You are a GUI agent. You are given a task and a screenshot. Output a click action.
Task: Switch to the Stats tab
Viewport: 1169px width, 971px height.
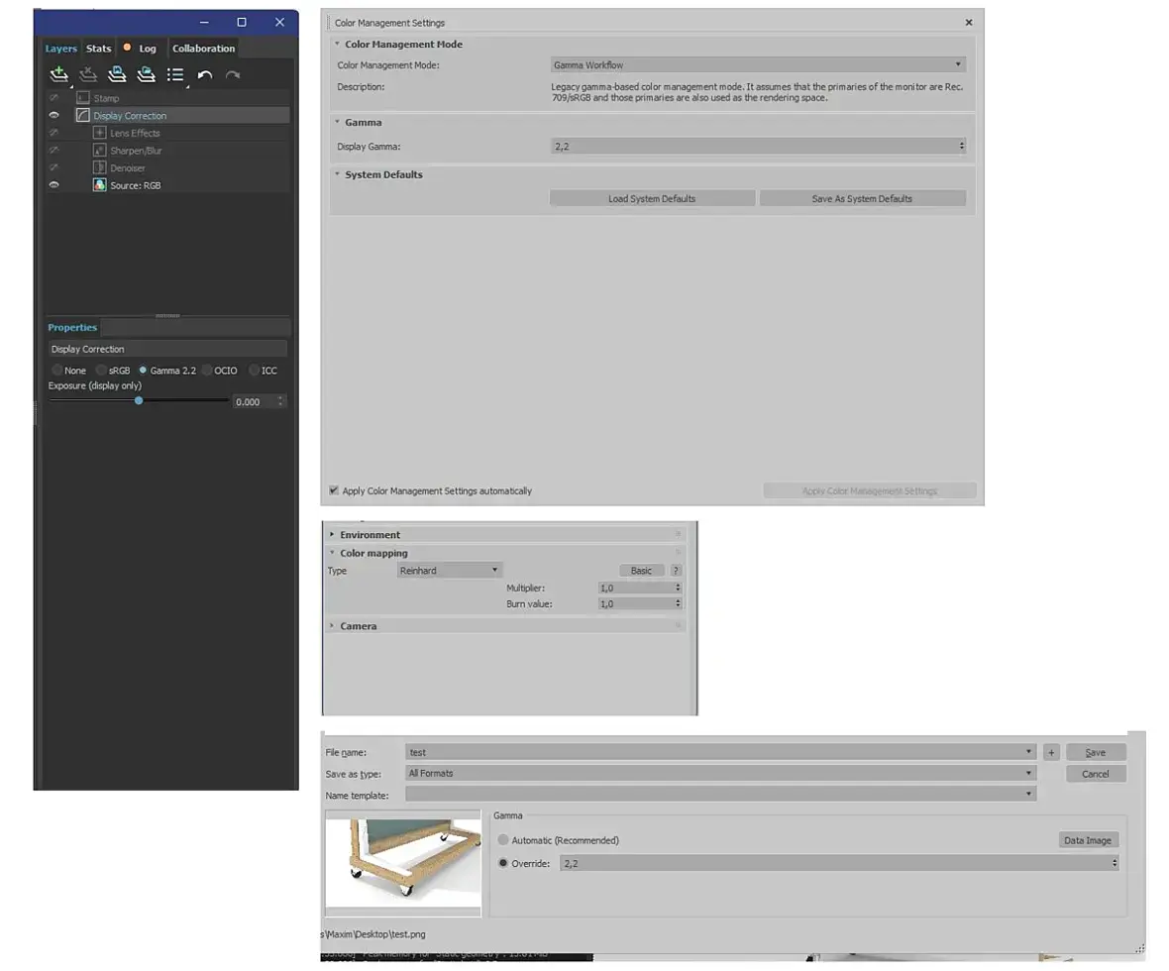(x=98, y=49)
